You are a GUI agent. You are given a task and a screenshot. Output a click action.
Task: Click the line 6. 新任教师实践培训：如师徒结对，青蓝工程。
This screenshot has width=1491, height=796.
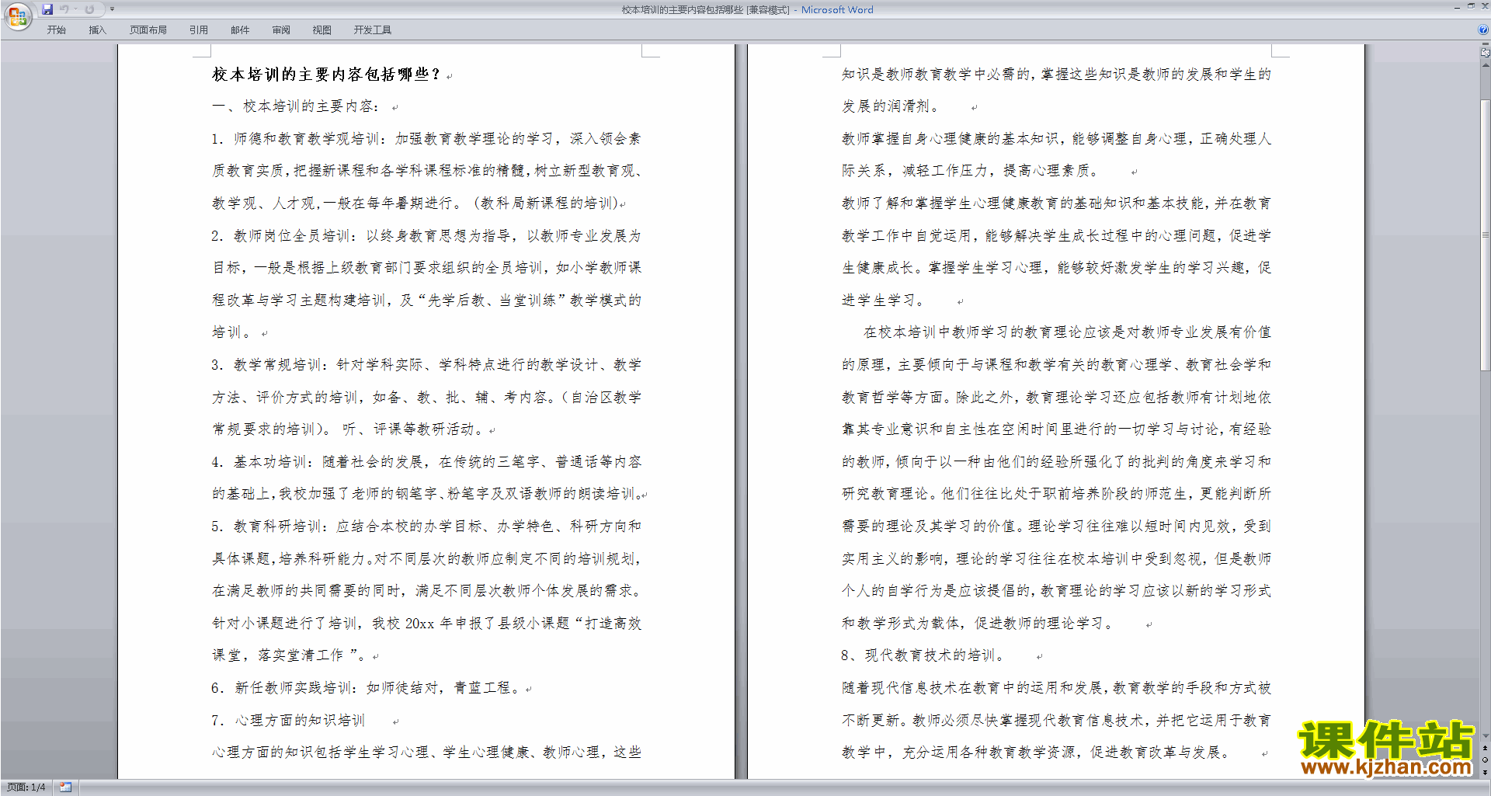pyautogui.click(x=366, y=688)
